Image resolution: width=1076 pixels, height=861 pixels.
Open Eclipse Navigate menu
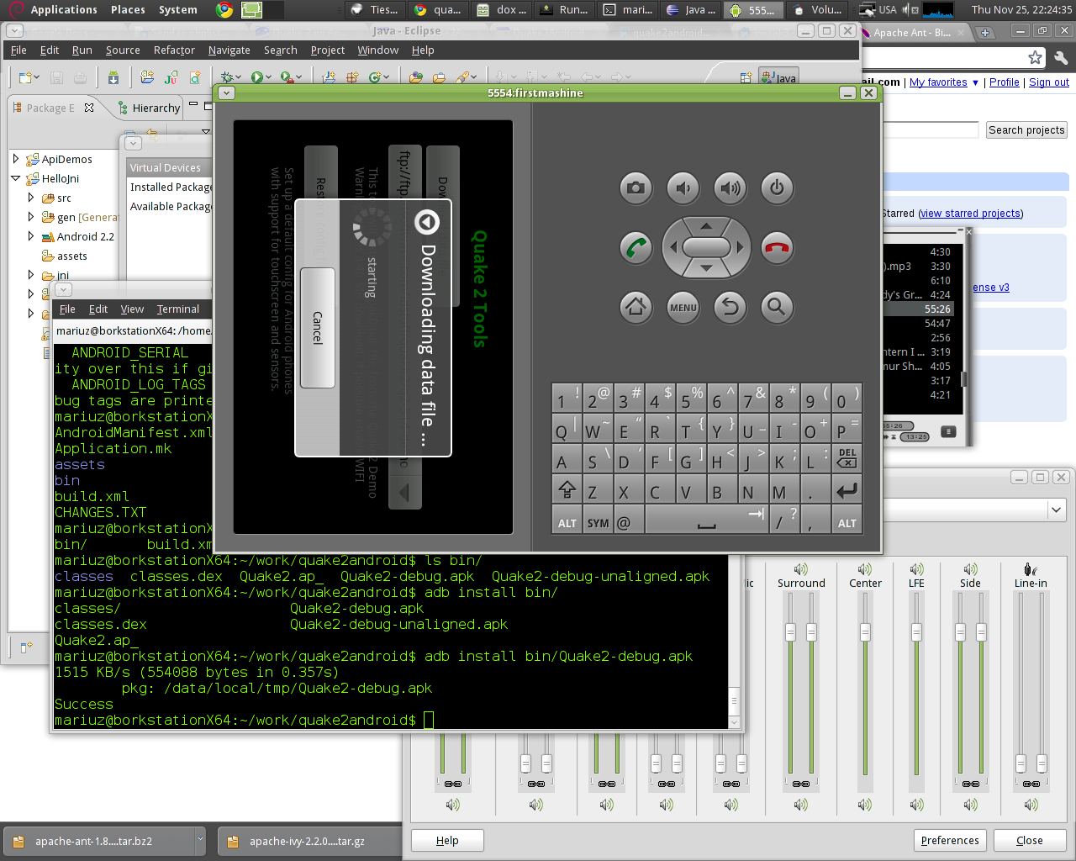[229, 50]
